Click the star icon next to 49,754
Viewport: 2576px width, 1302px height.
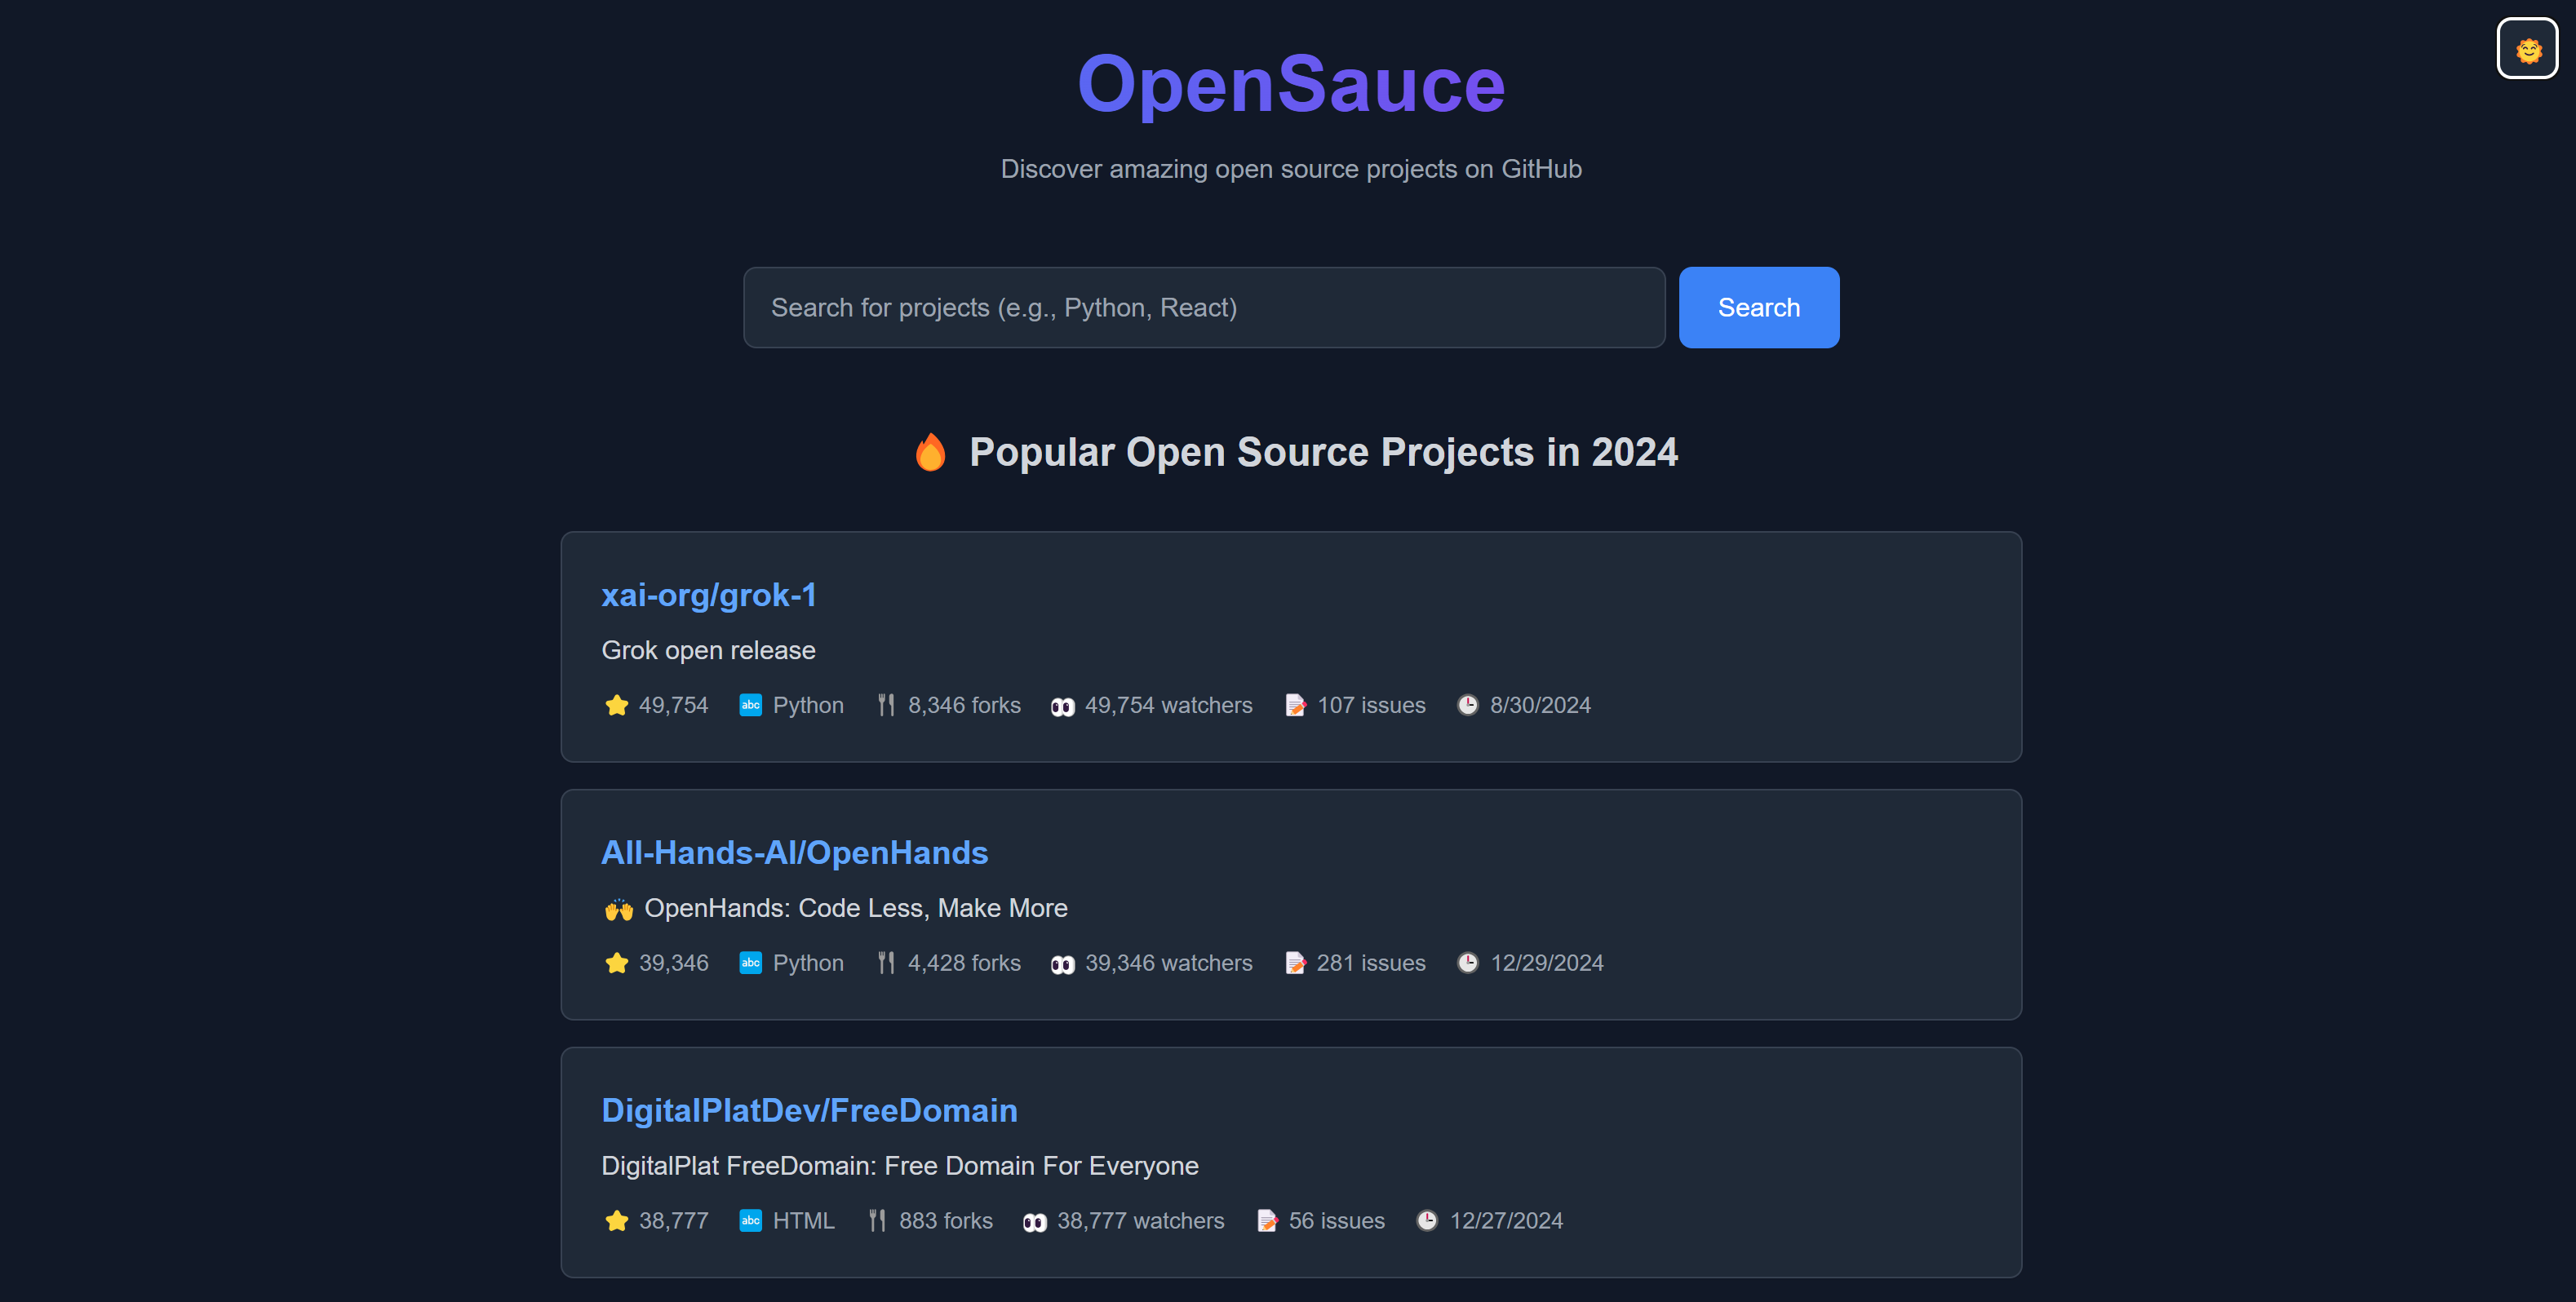pyautogui.click(x=616, y=705)
